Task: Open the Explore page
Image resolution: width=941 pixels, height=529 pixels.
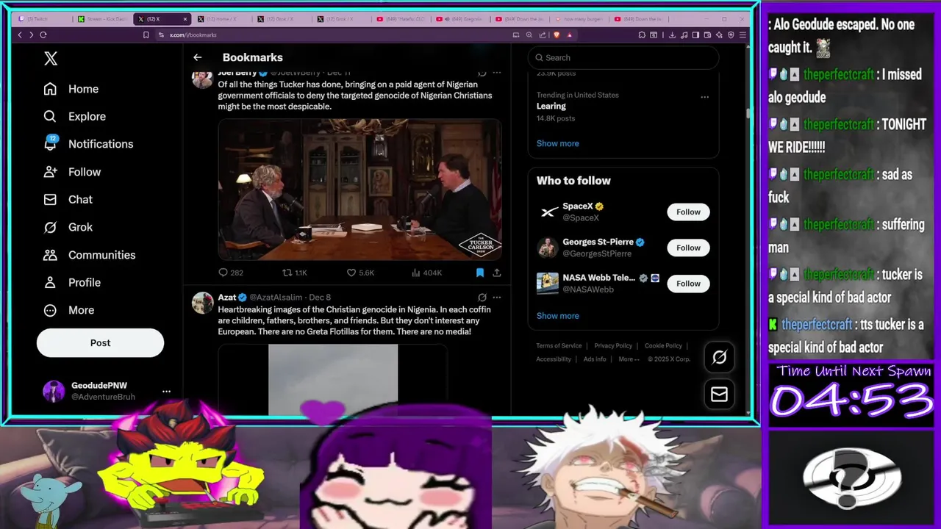Action: tap(74, 116)
